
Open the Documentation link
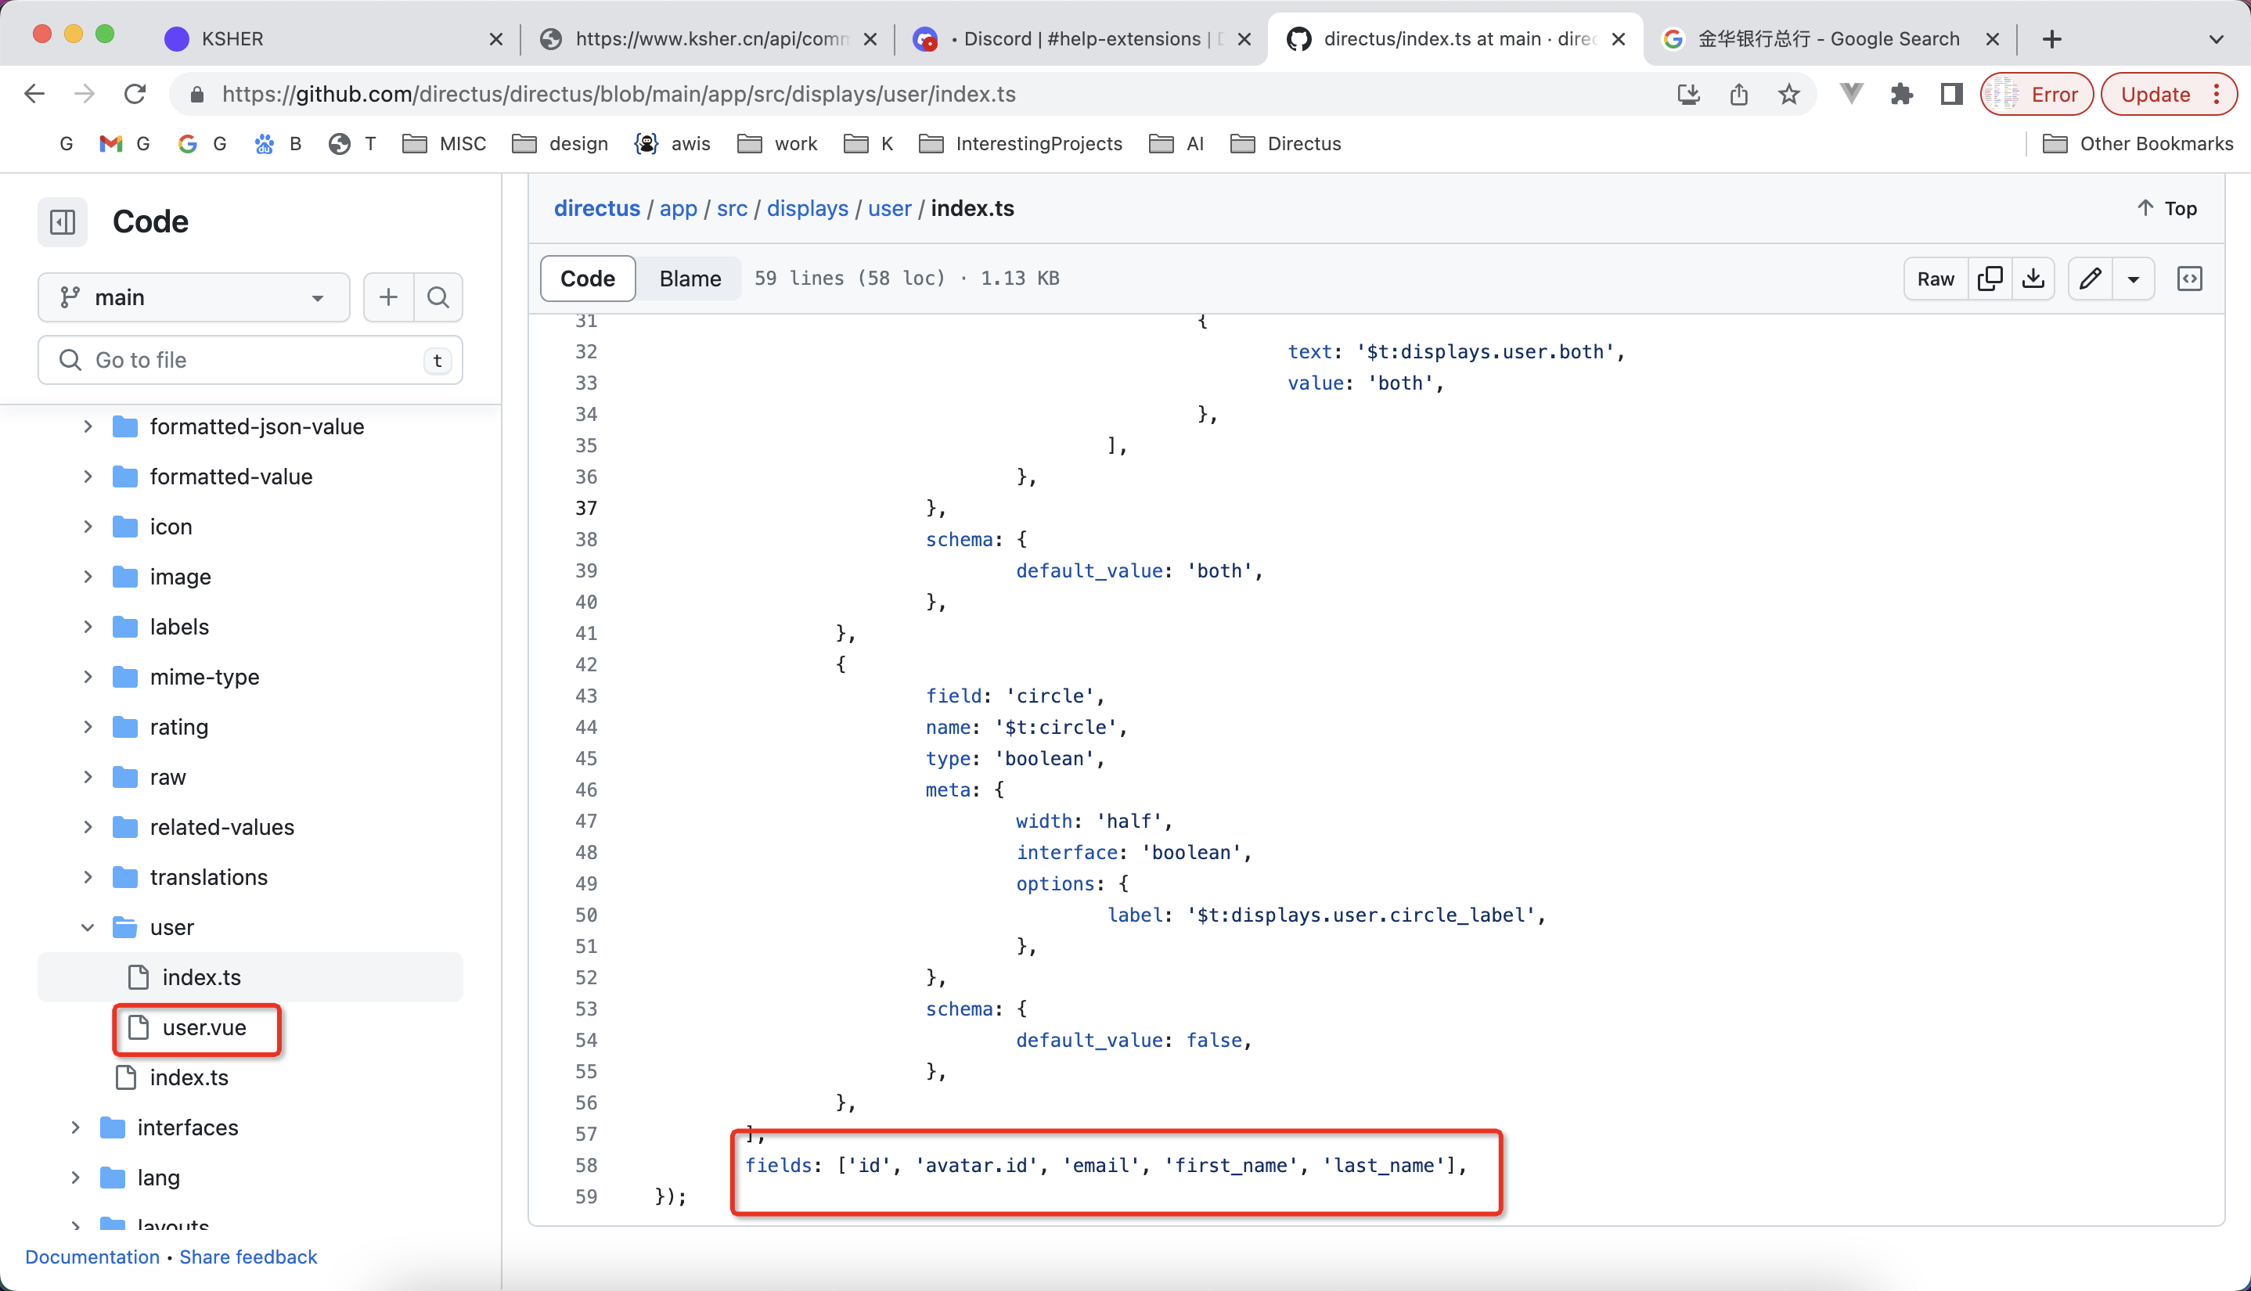pyautogui.click(x=92, y=1257)
